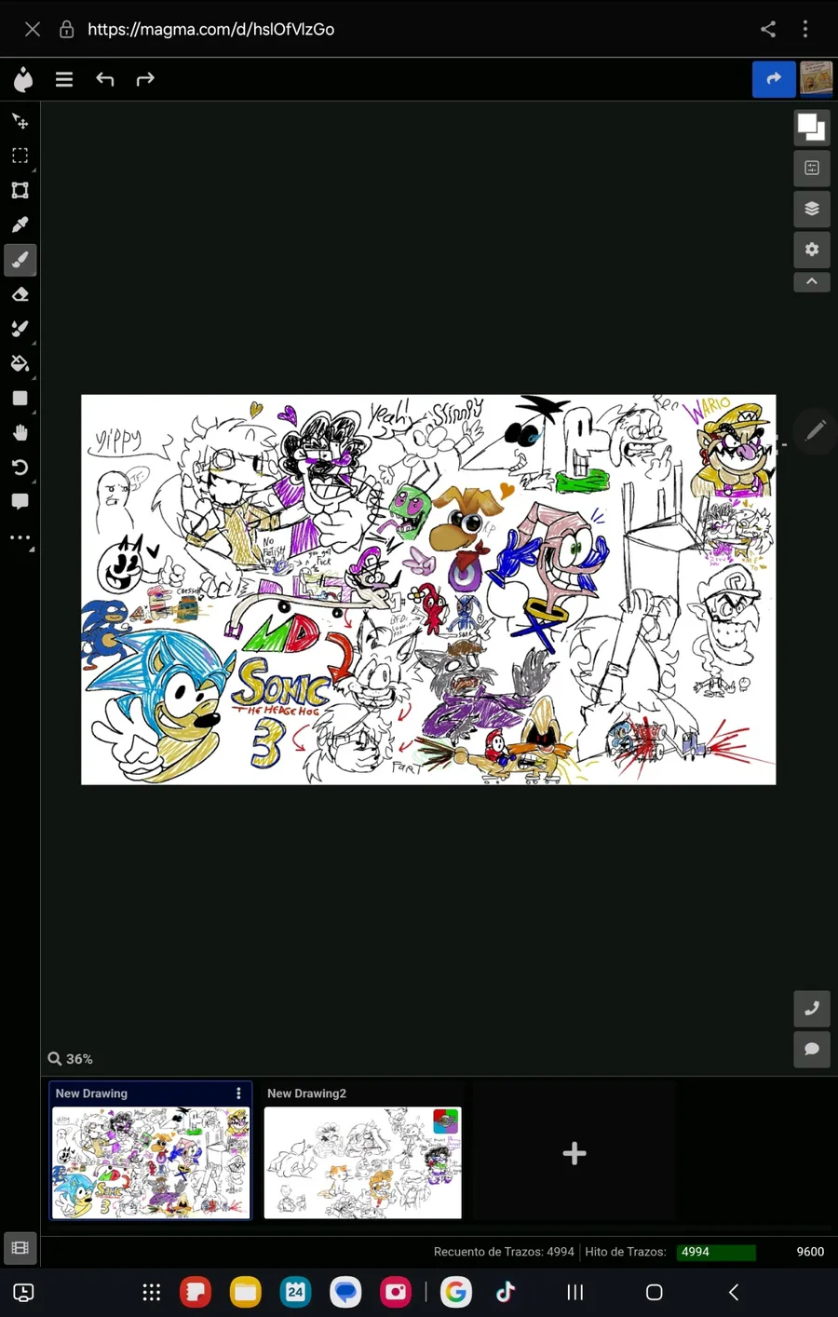
Task: Select the Hand pan tool
Action: point(20,432)
